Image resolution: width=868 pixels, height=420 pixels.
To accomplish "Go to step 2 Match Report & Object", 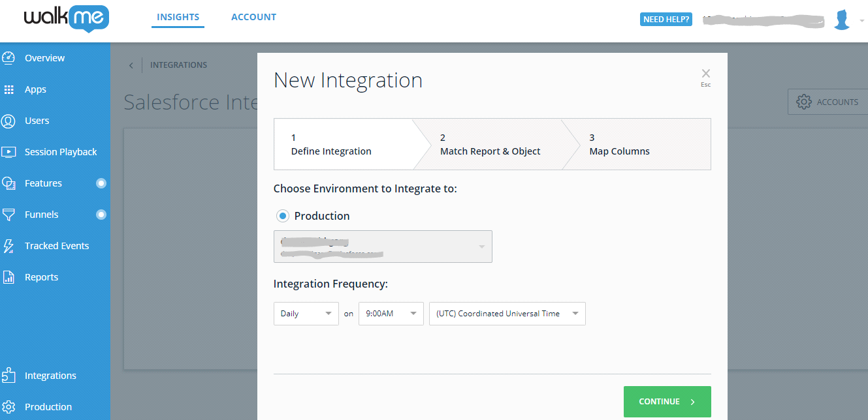I will click(x=490, y=144).
